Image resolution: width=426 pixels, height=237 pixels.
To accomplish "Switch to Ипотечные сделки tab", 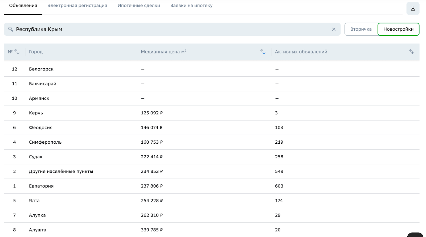I will (x=139, y=6).
